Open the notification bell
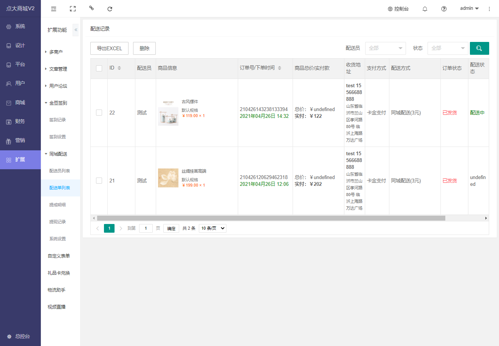499x346 pixels. (x=425, y=9)
